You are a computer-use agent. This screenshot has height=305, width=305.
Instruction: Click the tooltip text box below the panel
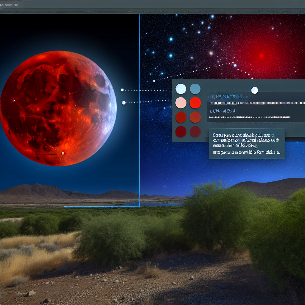click(x=247, y=143)
